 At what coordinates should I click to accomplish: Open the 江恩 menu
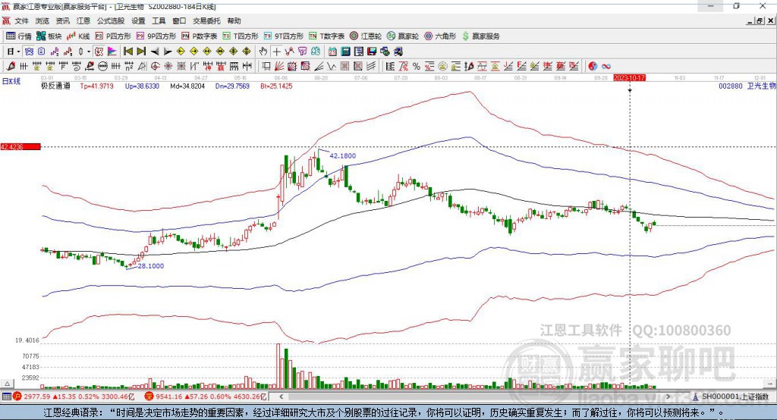point(83,20)
